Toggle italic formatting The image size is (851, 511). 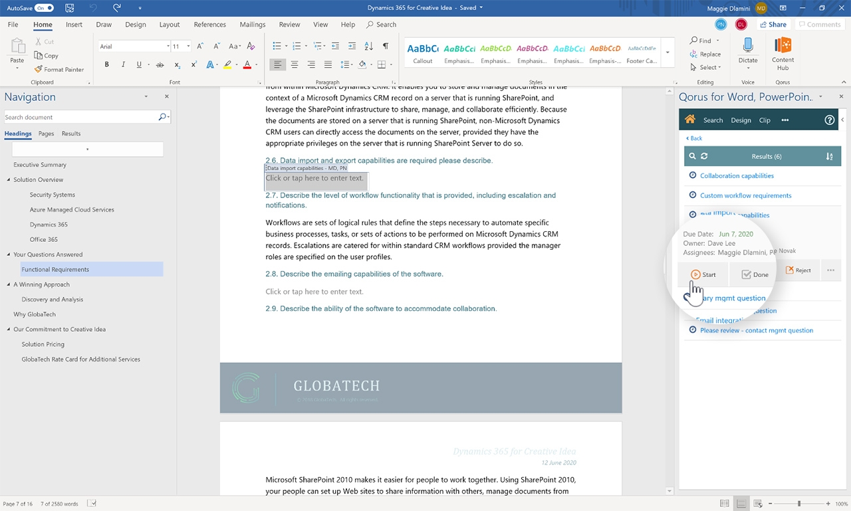[x=122, y=64]
